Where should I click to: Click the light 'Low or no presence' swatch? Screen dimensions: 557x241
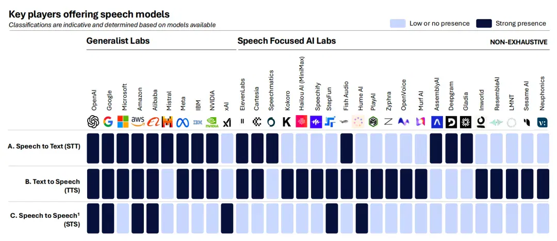(x=398, y=23)
